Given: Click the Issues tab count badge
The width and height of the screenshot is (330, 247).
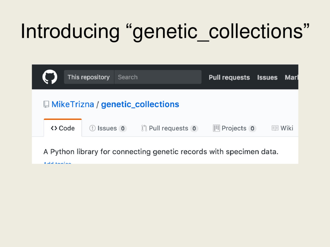Looking at the screenshot, I should [x=122, y=129].
